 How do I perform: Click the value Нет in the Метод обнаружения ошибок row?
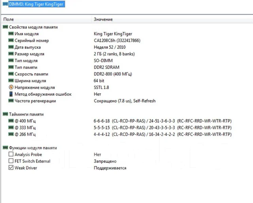pos(98,94)
